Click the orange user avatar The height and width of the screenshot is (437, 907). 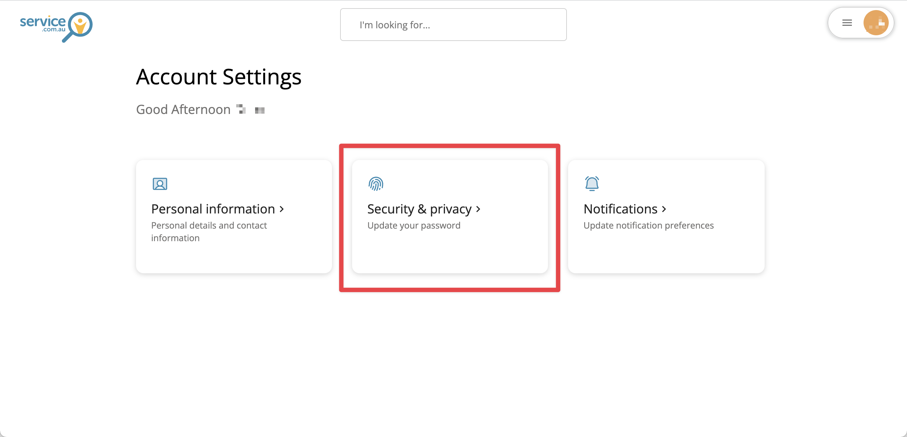point(876,23)
